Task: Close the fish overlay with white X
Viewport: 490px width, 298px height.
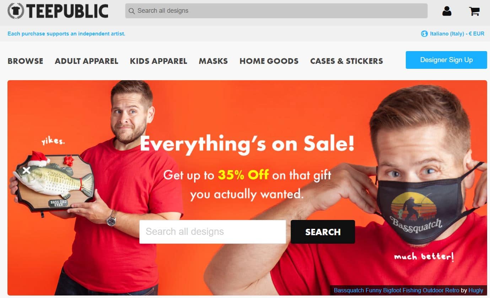Action: pos(26,170)
